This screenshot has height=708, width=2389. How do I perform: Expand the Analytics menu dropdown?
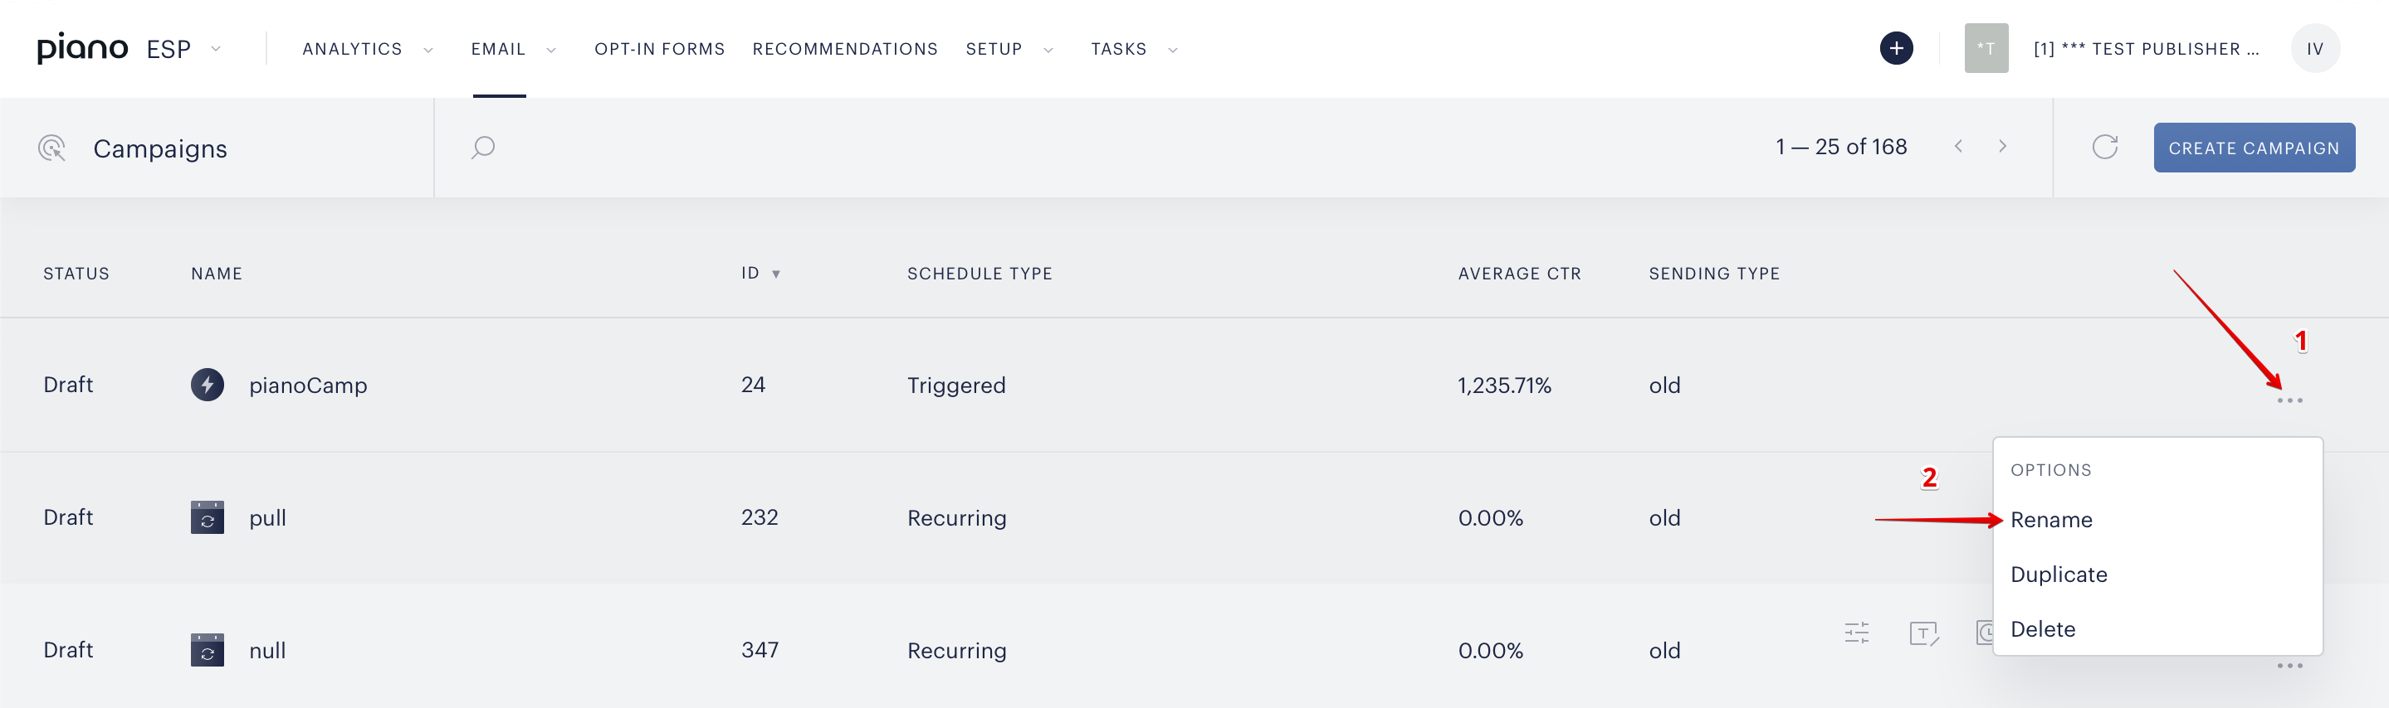coord(428,50)
